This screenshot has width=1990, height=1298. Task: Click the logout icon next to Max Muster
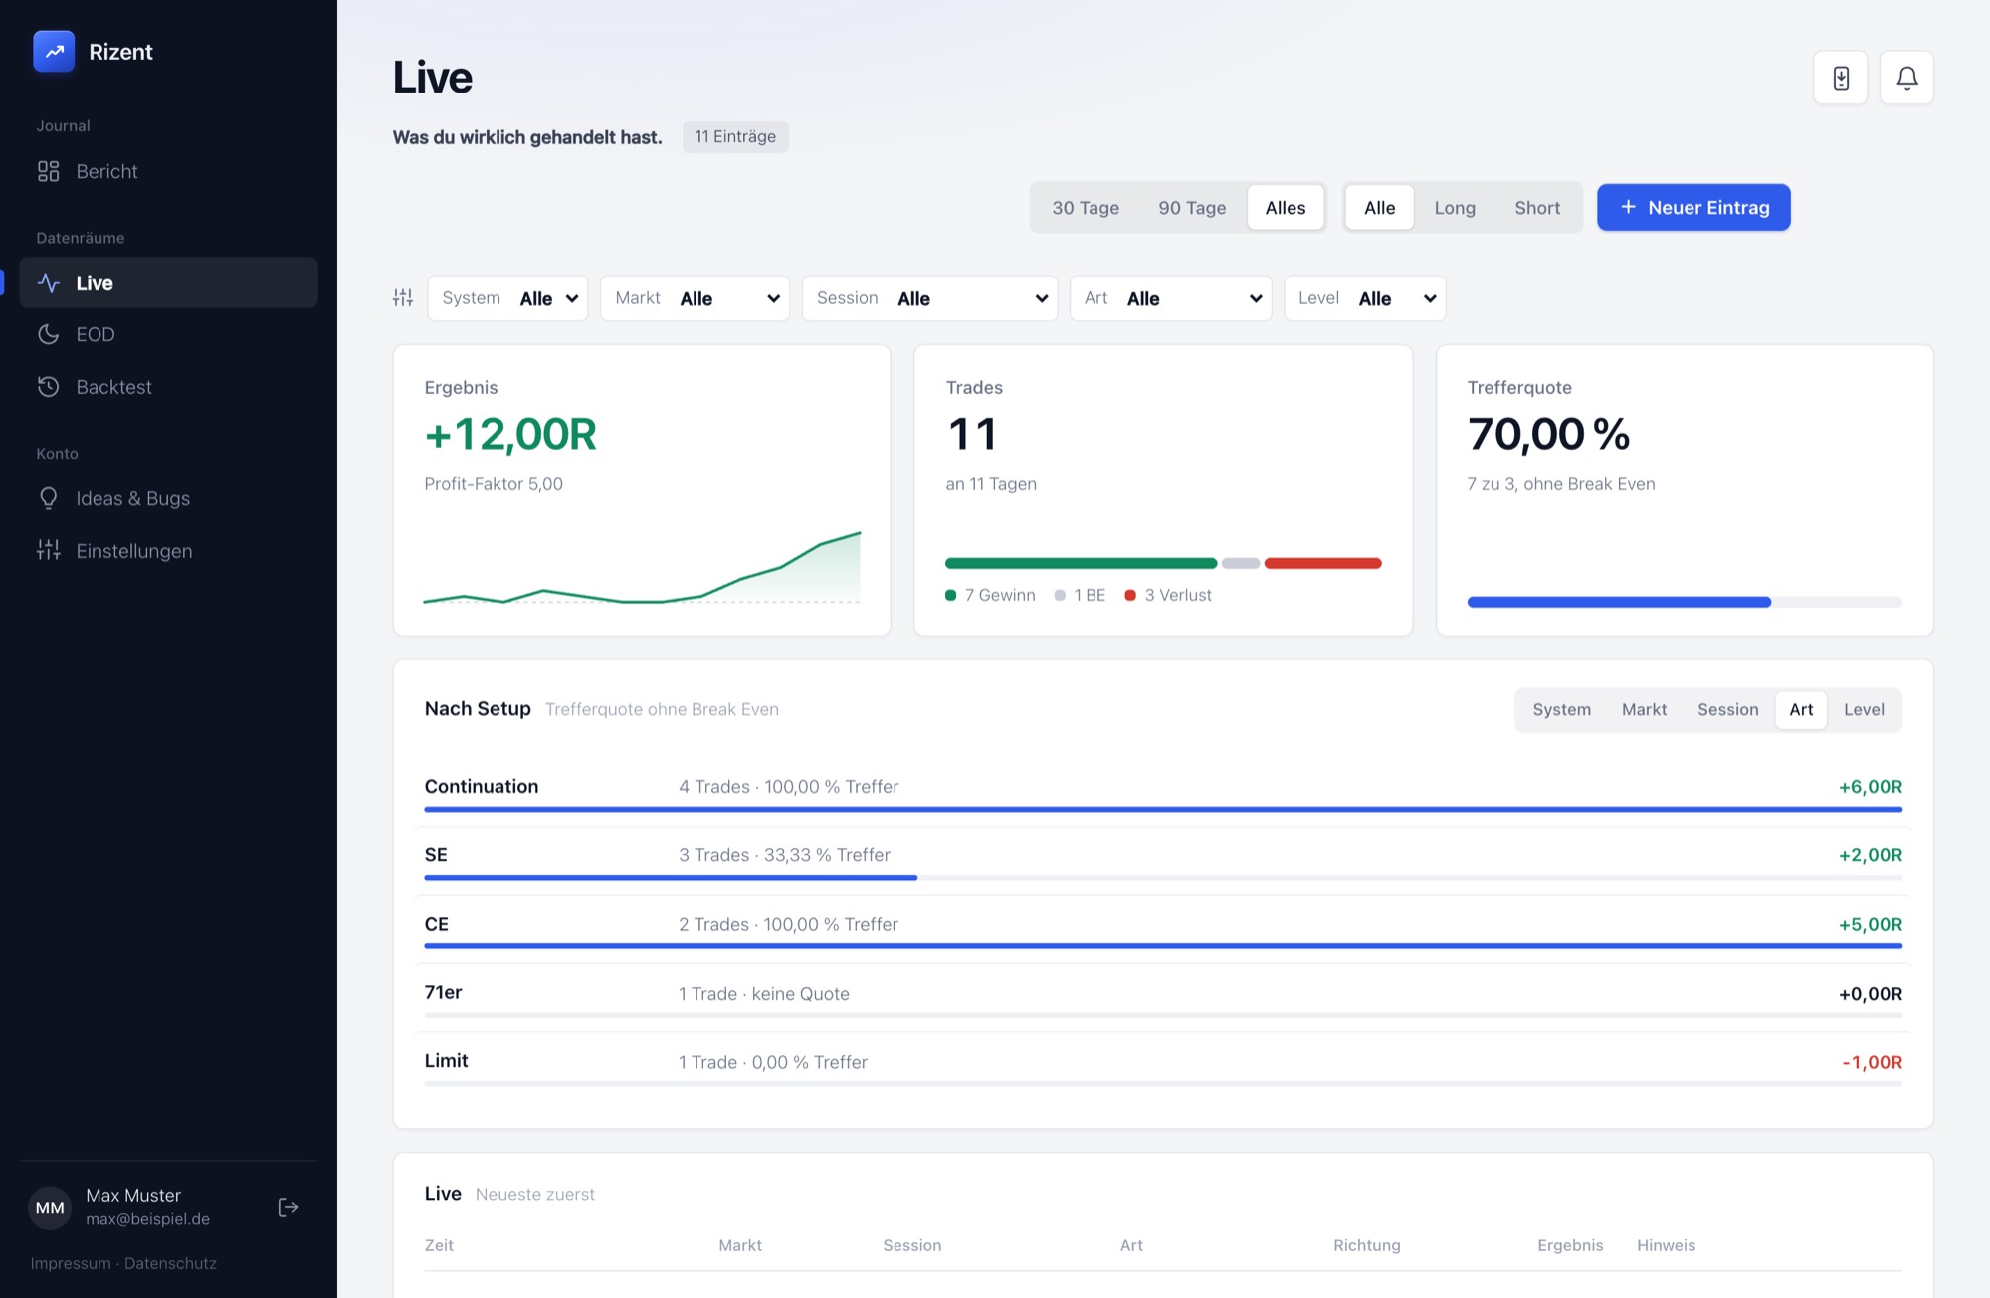[x=288, y=1206]
